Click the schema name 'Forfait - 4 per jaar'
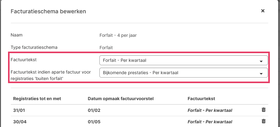The height and width of the screenshot is (127, 280). 118,35
